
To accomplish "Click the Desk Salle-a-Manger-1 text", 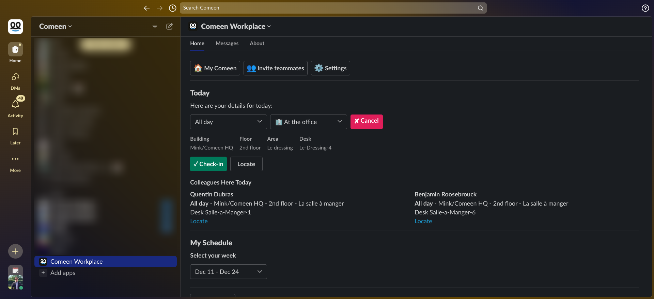I will [x=220, y=212].
